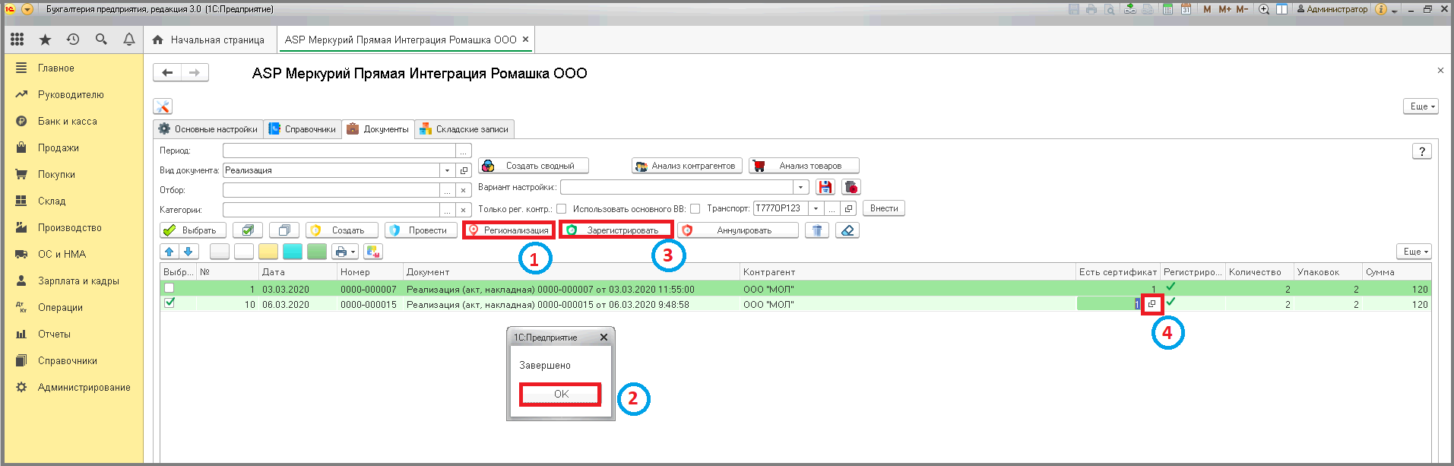This screenshot has width=1454, height=466.
Task: Click the Зарегистрировать button
Action: [616, 230]
